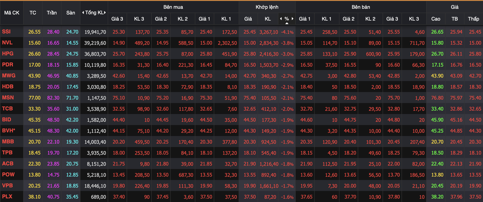Select the Bên mua group header
483x202 pixels.
(x=173, y=7)
